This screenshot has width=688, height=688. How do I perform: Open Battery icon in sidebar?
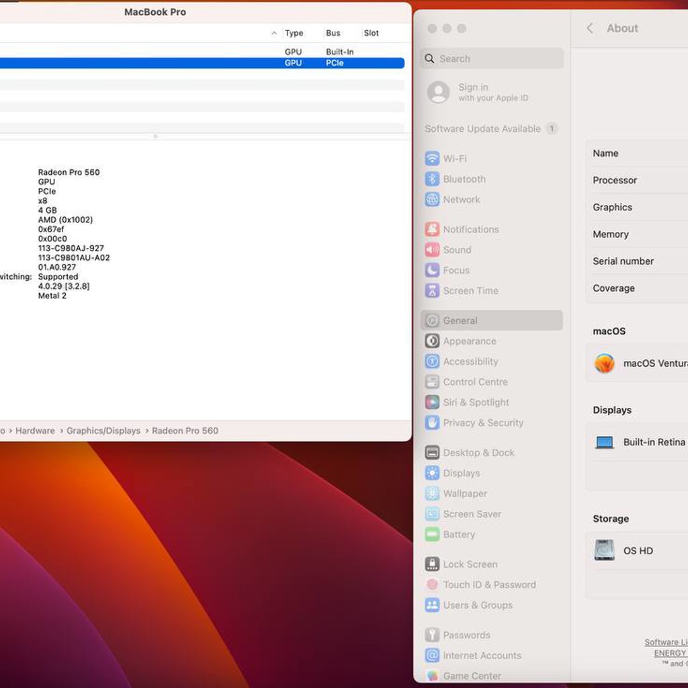[432, 534]
